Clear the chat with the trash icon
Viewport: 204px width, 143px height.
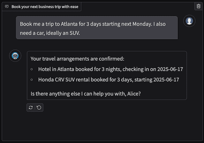coord(198,6)
